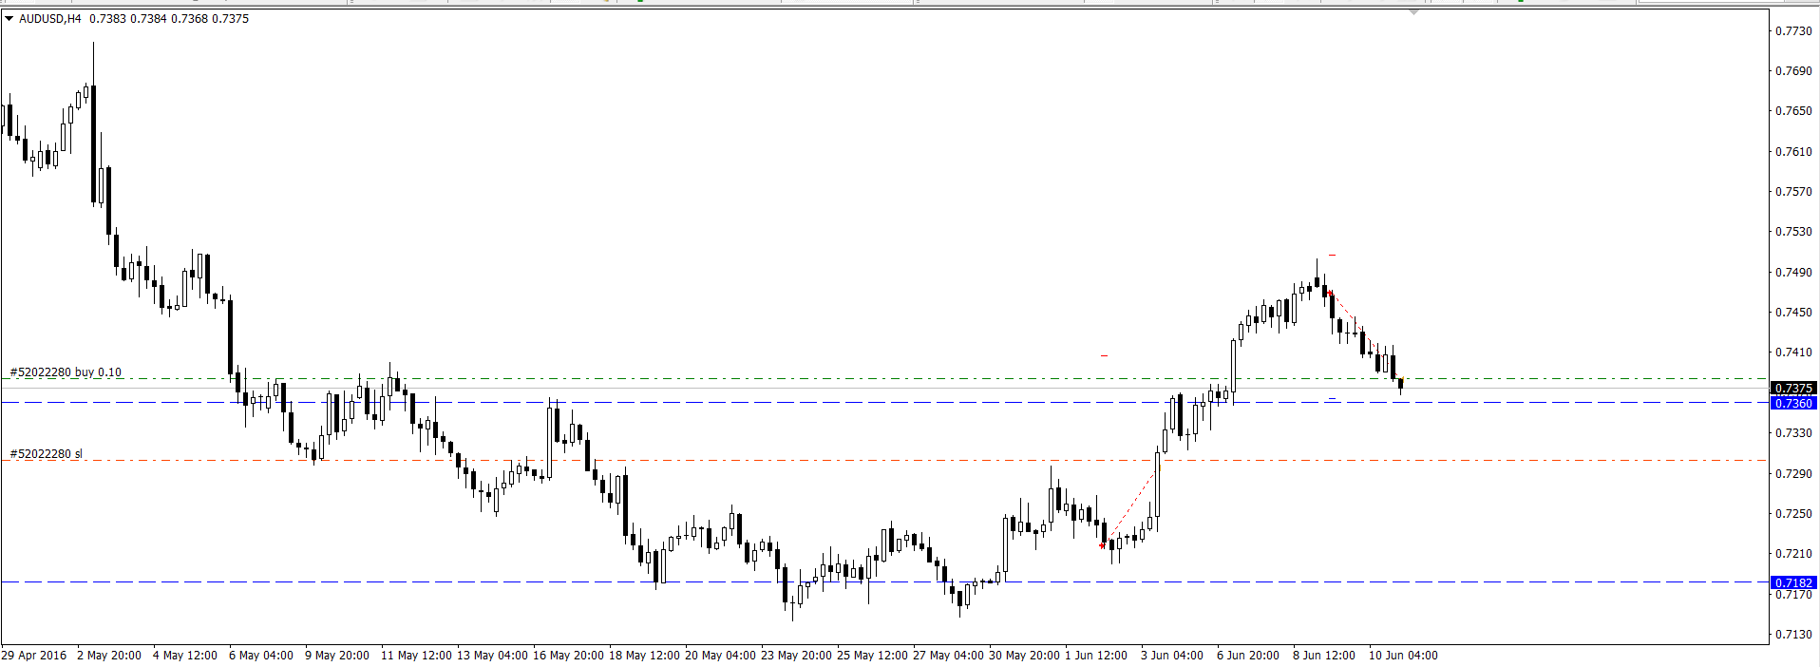Click the current price label 0.7375
This screenshot has width=1820, height=667.
1794,388
